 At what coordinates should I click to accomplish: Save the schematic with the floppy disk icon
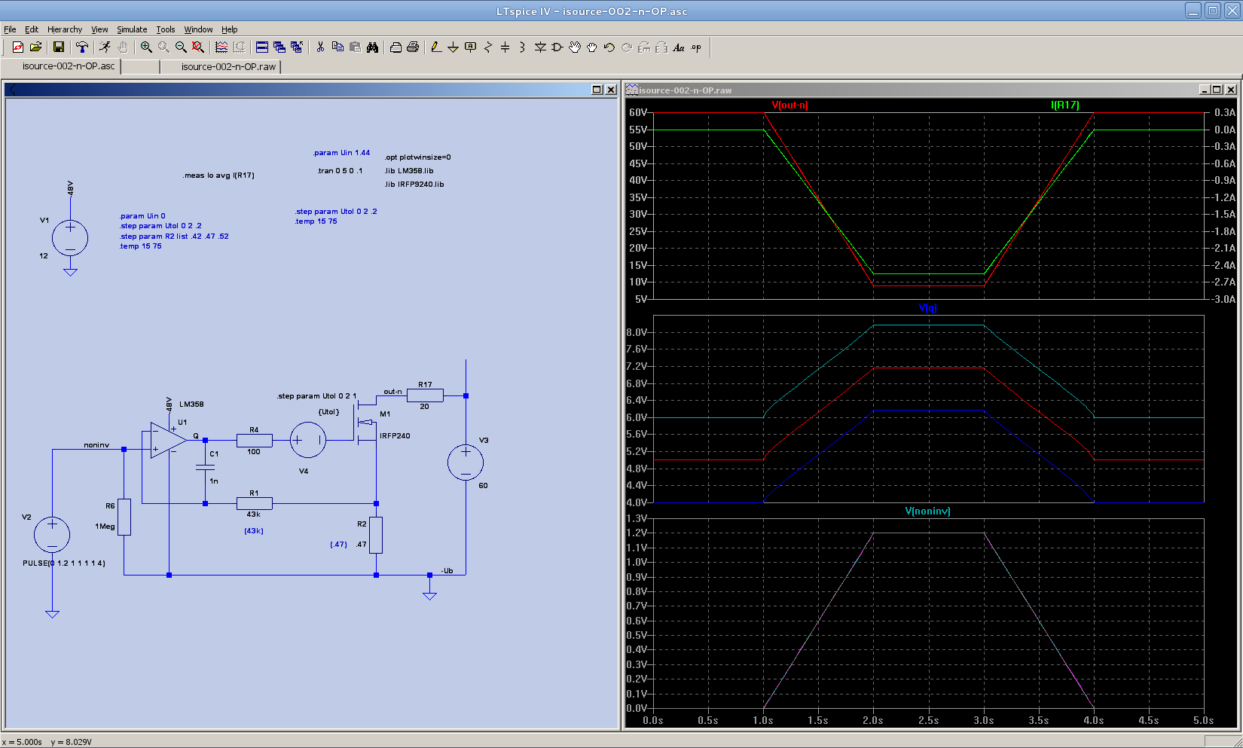coord(59,47)
